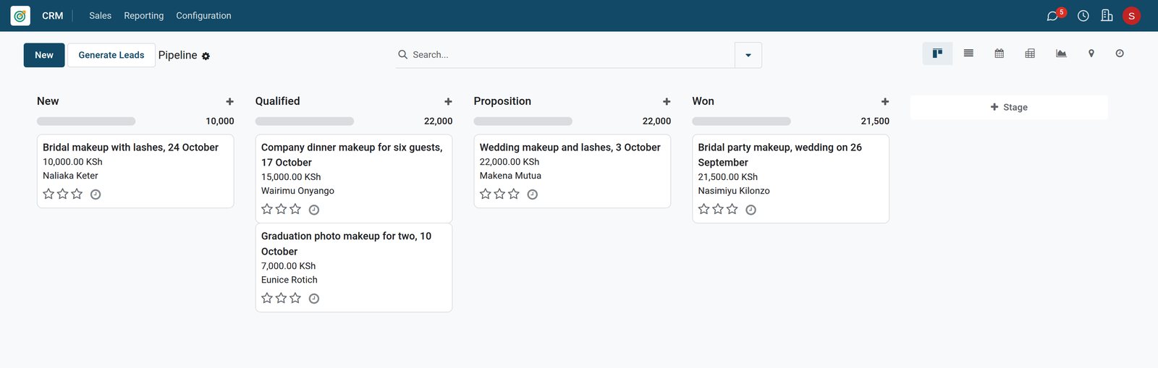Screen dimensions: 1158x368
Task: Switch to Graph view
Action: (x=1061, y=53)
